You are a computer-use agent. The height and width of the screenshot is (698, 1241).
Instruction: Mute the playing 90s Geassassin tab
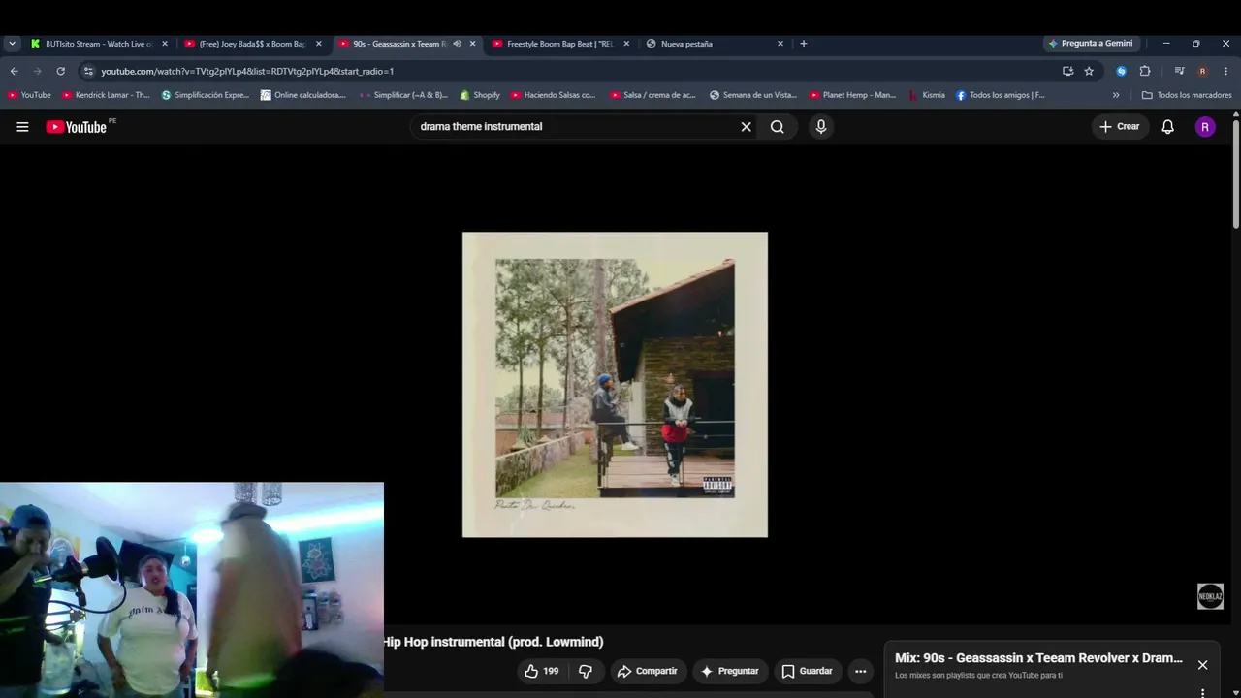click(457, 44)
